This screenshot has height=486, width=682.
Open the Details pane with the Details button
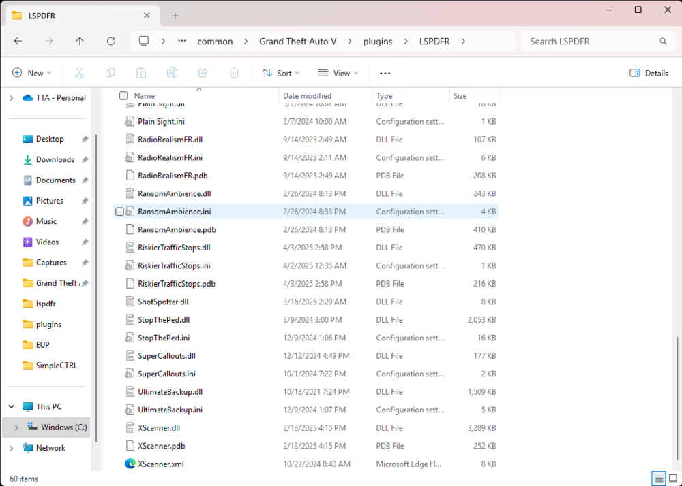(647, 73)
